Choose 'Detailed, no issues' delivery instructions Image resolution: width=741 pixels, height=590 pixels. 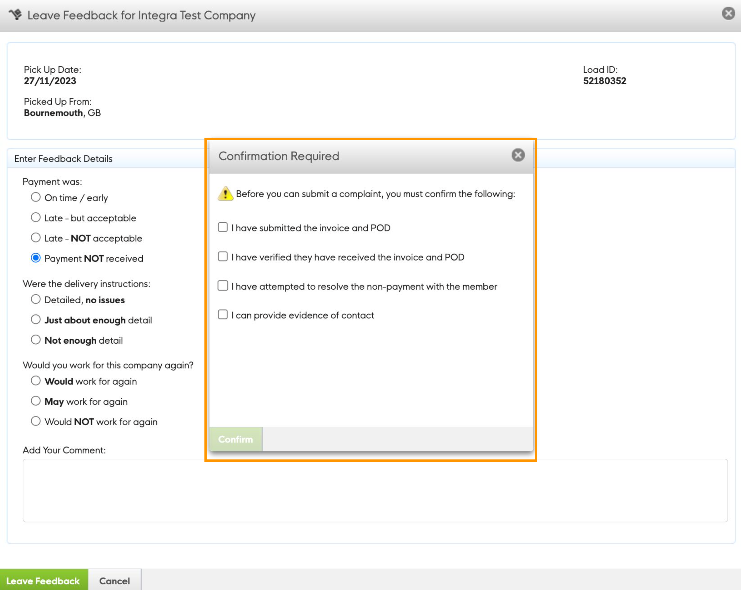[36, 300]
